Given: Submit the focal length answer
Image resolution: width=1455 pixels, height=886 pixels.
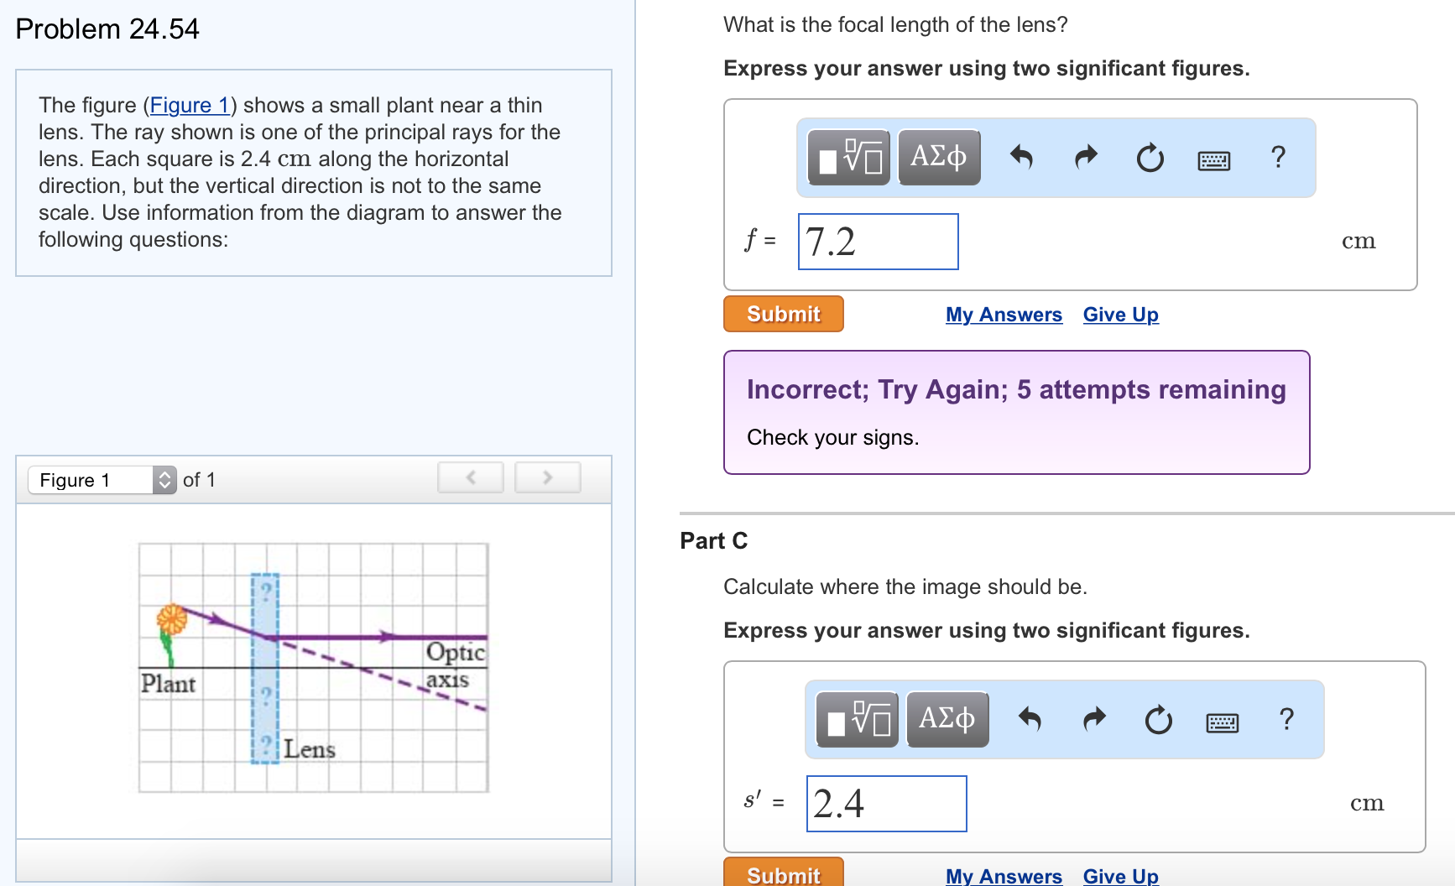Looking at the screenshot, I should (784, 314).
